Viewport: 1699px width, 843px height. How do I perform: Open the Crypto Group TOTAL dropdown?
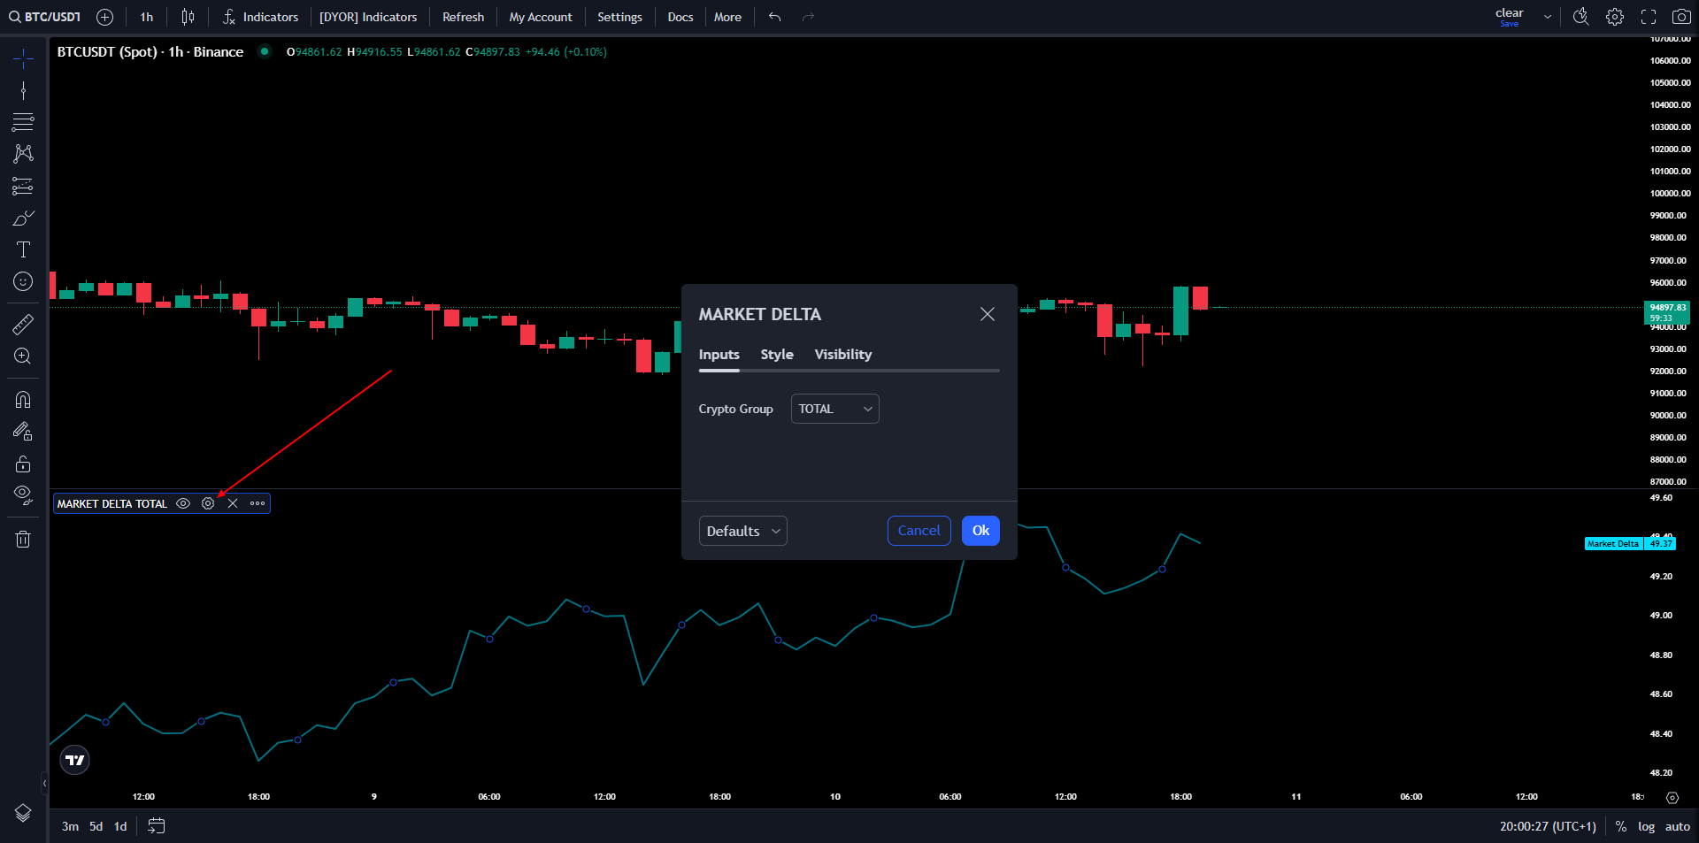coord(834,409)
